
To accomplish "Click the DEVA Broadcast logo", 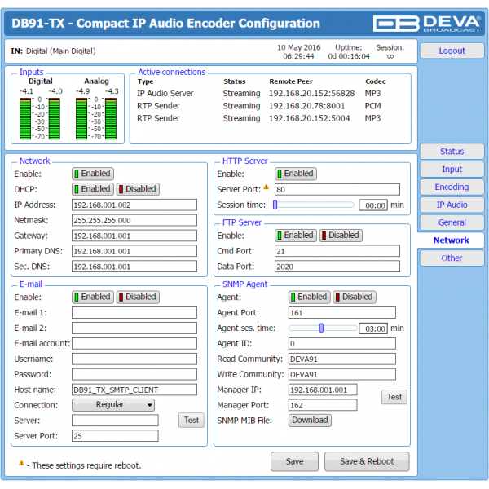I will (x=426, y=24).
